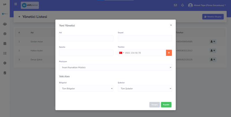Open the settings gear in sidebar
The image size is (231, 117).
5,63
